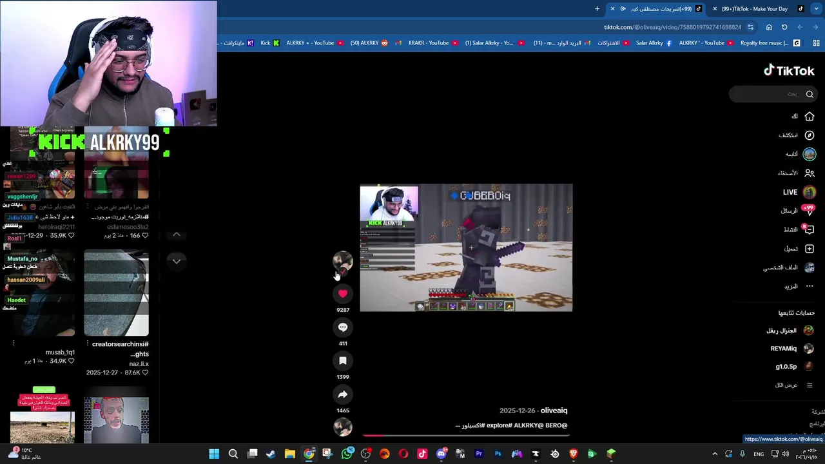Open Royalty free music bookmark

[x=770, y=43]
